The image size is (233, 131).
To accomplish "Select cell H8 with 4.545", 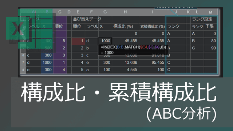I will [x=125, y=70].
